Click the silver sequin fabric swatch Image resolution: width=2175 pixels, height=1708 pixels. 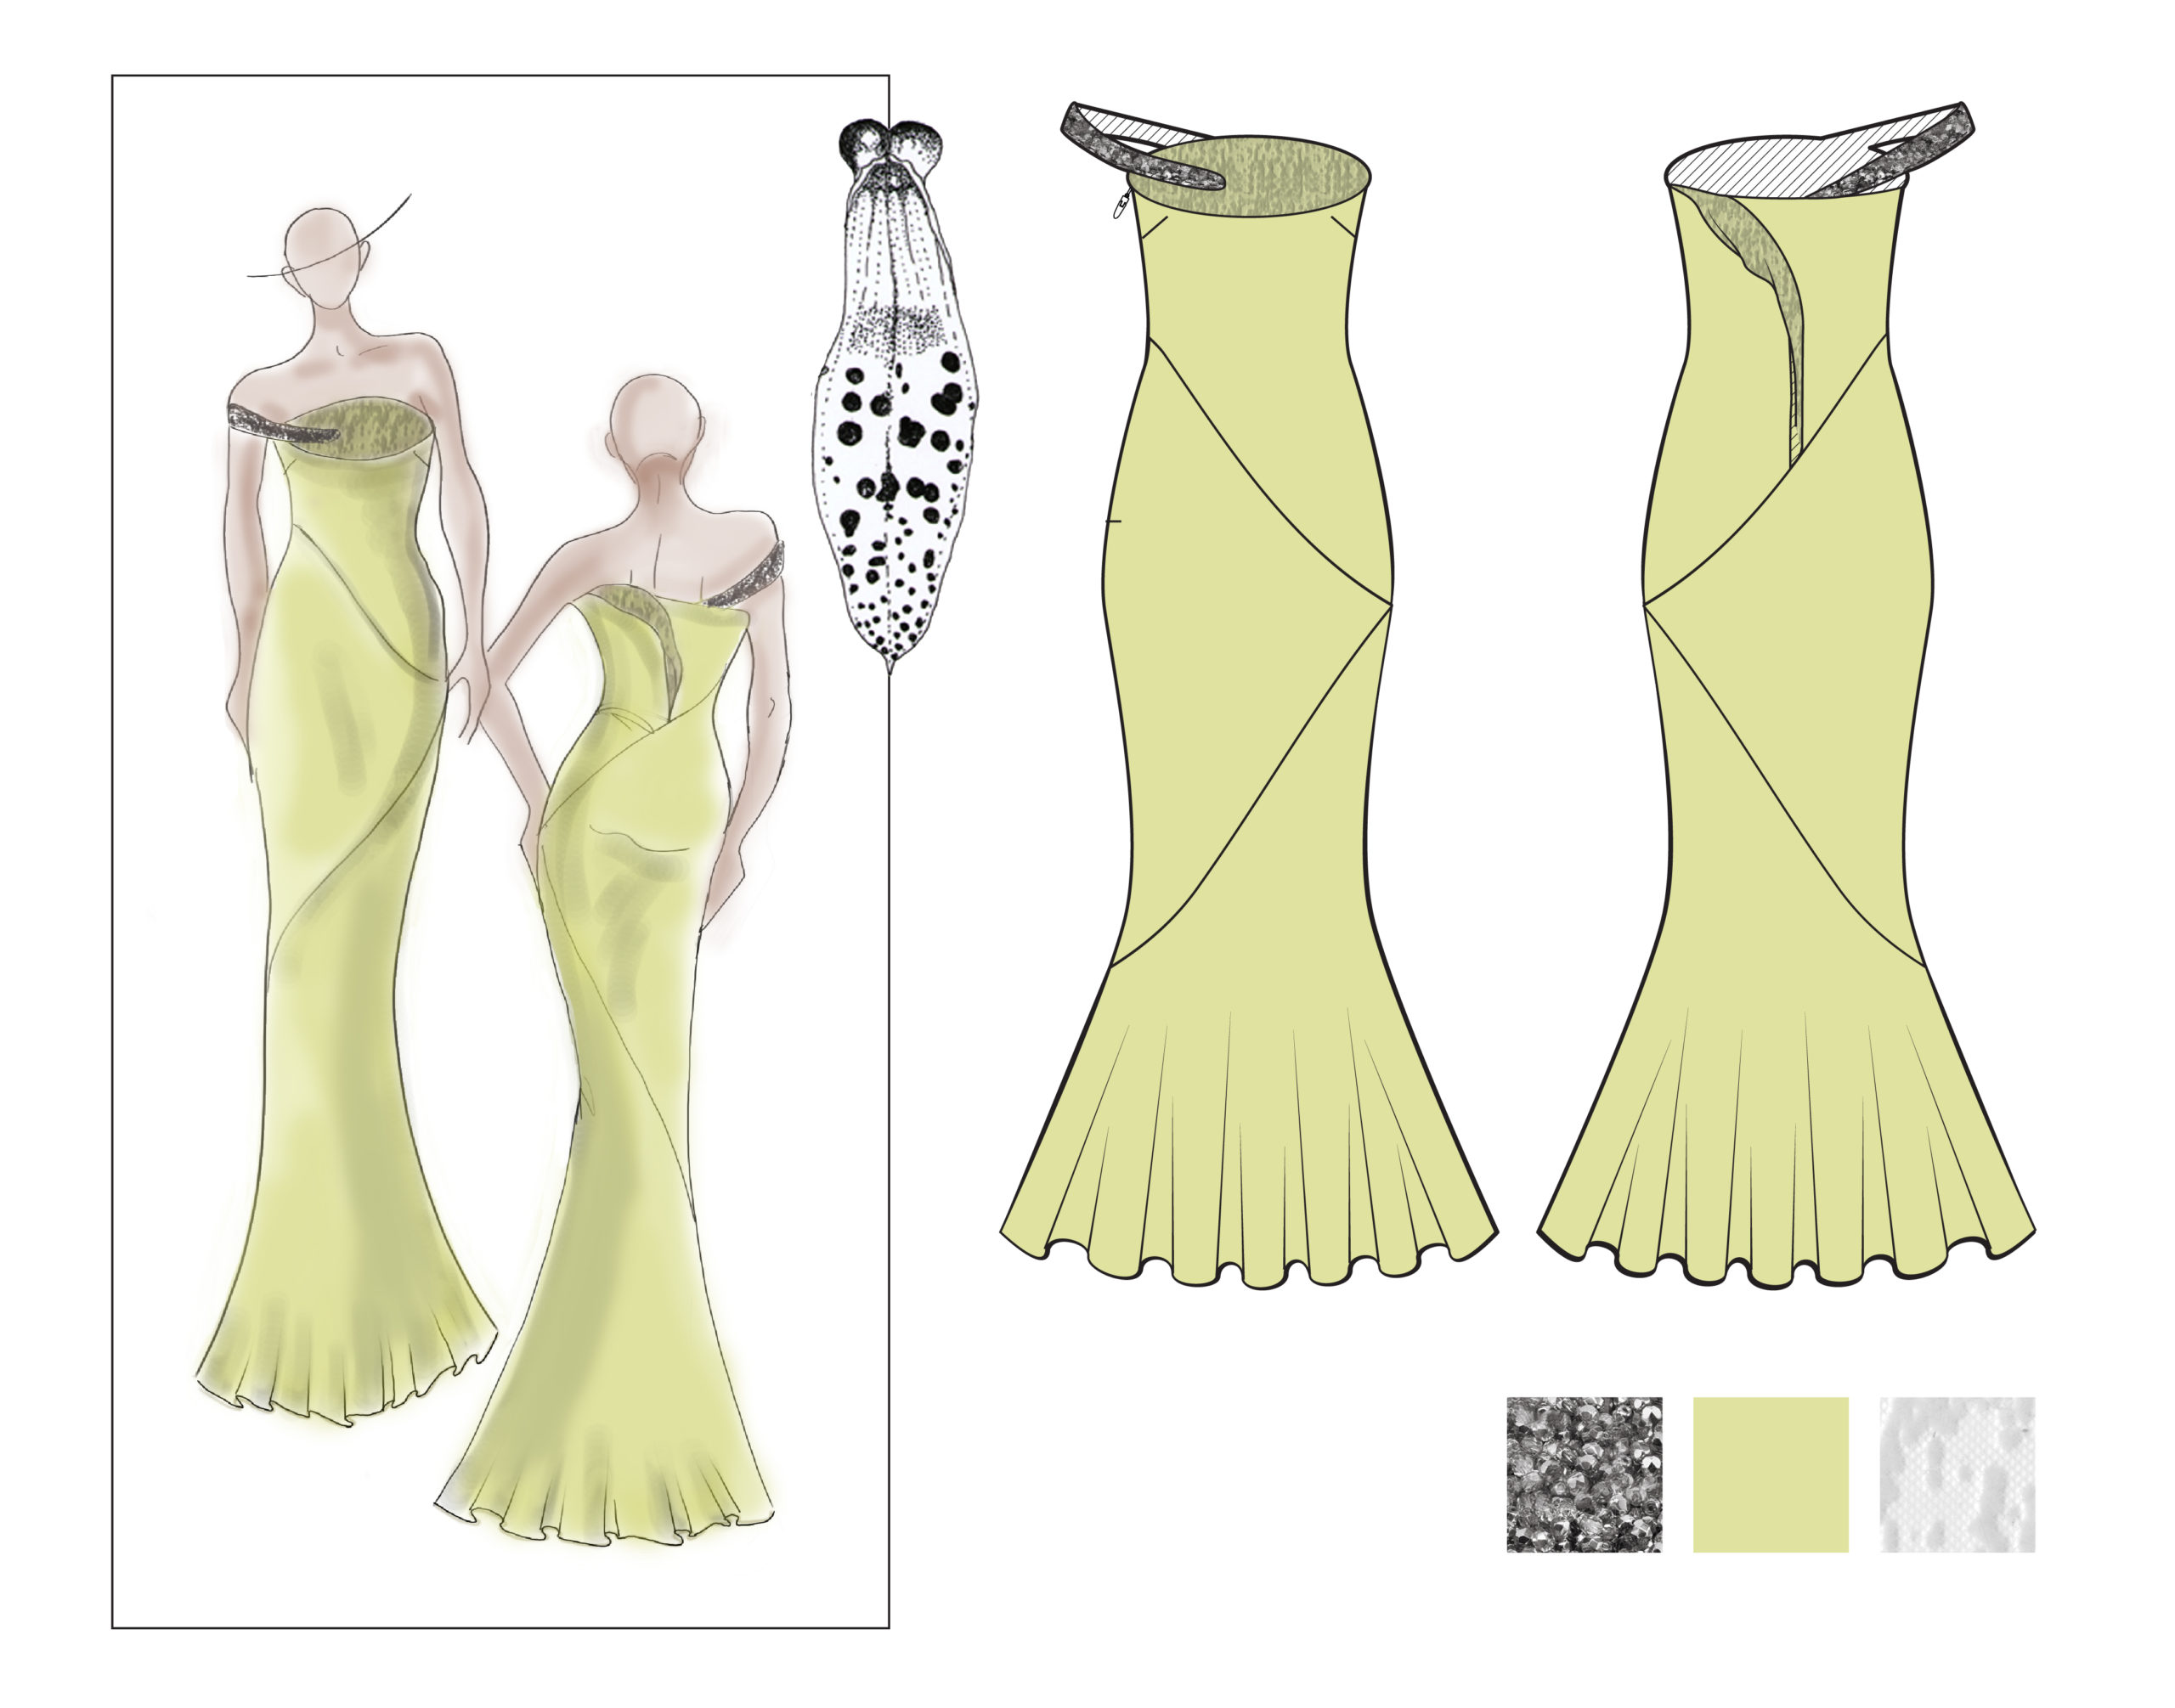point(1583,1474)
